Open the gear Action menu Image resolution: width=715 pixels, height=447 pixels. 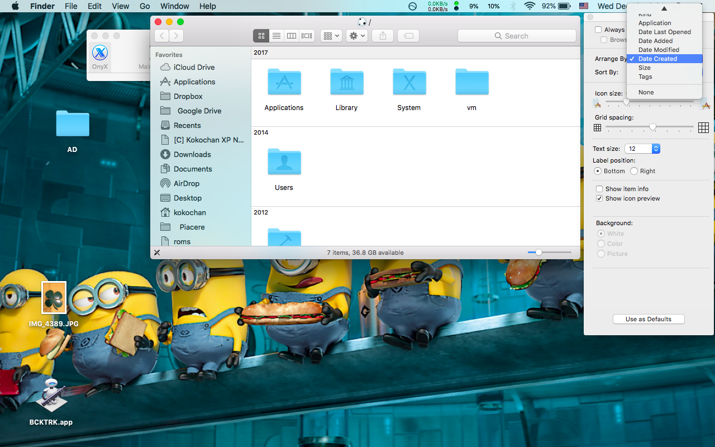tap(356, 36)
